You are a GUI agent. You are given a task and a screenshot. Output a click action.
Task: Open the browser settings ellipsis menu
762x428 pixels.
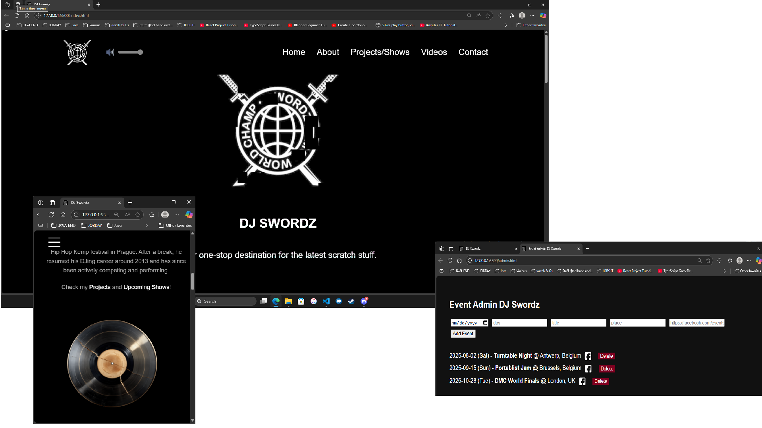(x=532, y=15)
